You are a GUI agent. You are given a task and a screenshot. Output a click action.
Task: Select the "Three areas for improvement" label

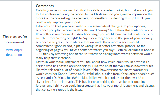click(x=15, y=39)
